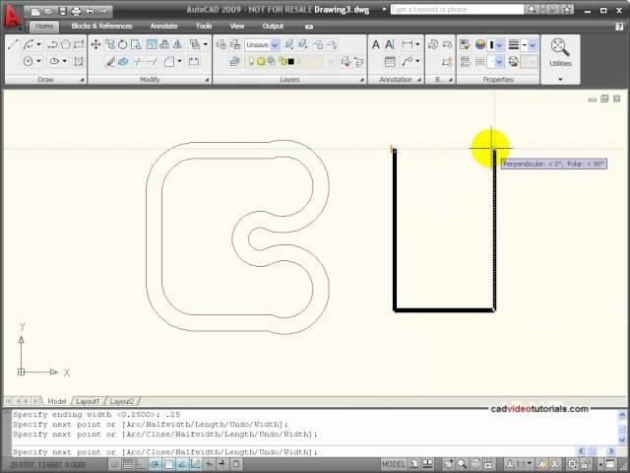The height and width of the screenshot is (473, 630).
Task: Select the Linear Dimension tool
Action: [x=407, y=44]
